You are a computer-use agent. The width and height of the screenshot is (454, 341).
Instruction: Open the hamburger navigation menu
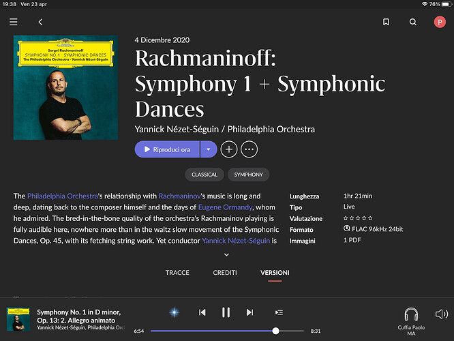click(x=14, y=22)
